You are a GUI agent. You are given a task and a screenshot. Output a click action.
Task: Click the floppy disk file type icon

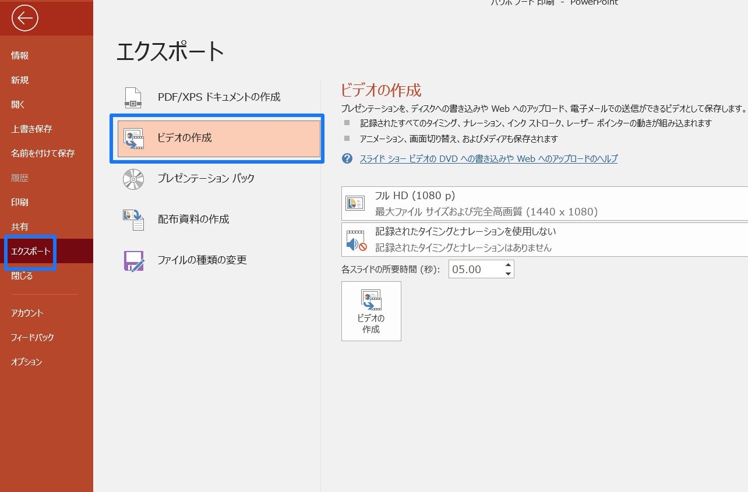(133, 261)
